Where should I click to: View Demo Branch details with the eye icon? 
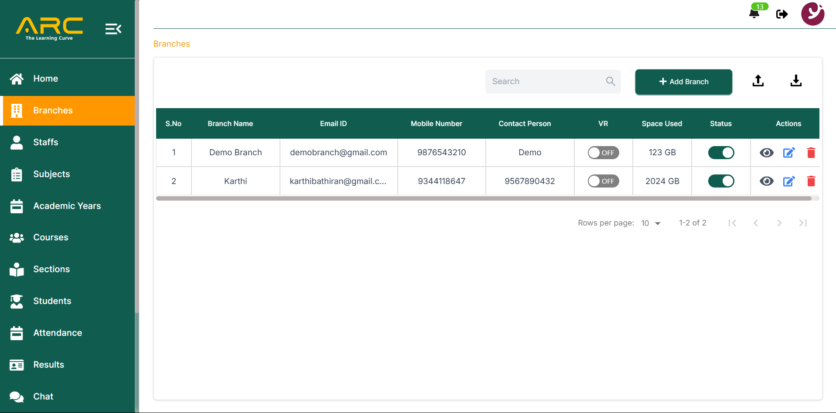(766, 153)
